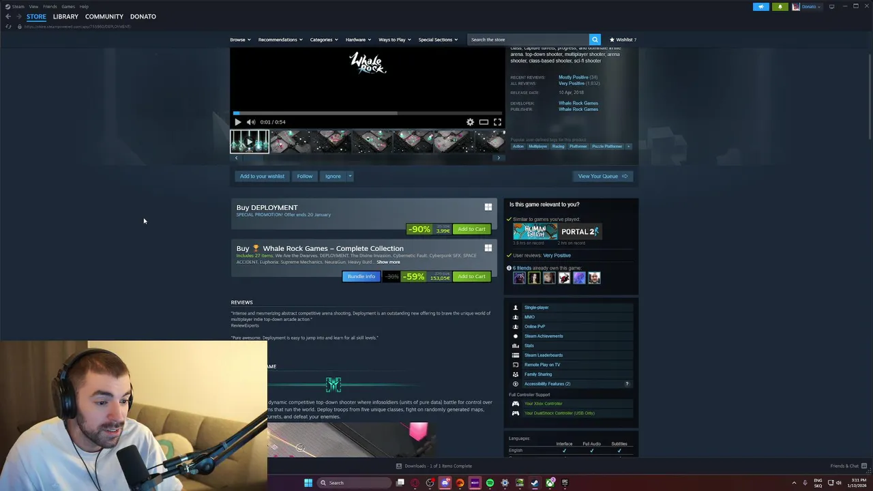This screenshot has height=491, width=873.
Task: Open View Your Queue
Action: pyautogui.click(x=603, y=176)
